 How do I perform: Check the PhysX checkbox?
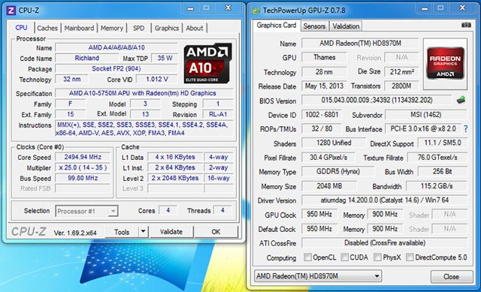click(377, 257)
